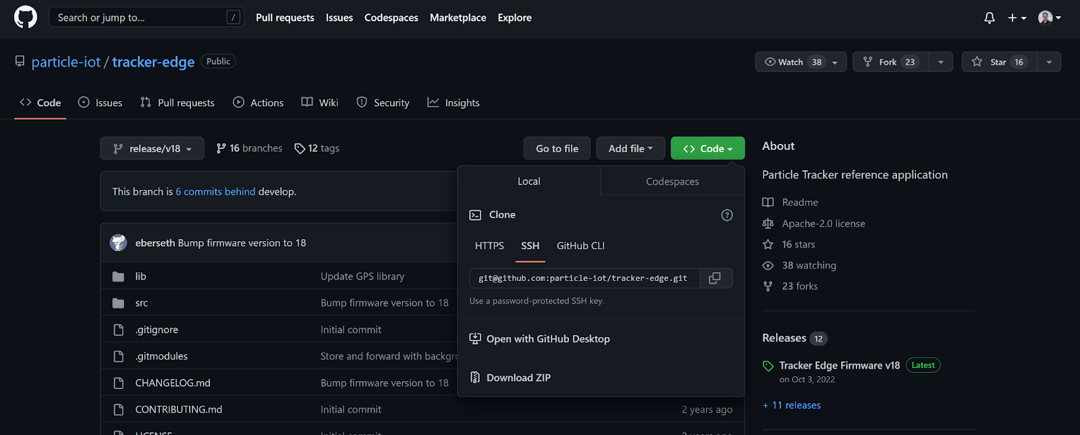The height and width of the screenshot is (435, 1080).
Task: Select the Wiki repository tab
Action: (320, 103)
